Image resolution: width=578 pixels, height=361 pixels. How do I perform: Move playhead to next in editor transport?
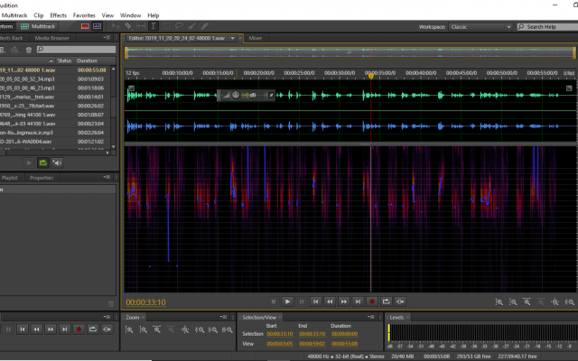358,301
